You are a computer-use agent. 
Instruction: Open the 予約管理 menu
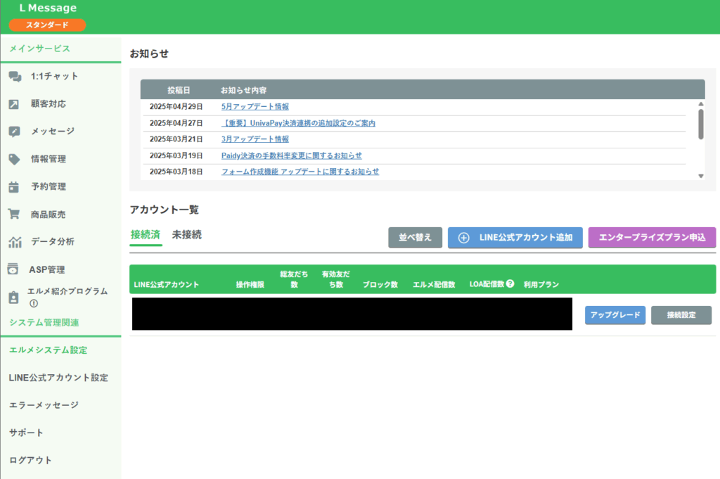[x=49, y=186]
